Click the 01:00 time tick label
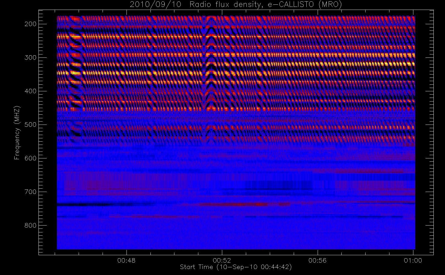The image size is (445, 275). [x=413, y=260]
